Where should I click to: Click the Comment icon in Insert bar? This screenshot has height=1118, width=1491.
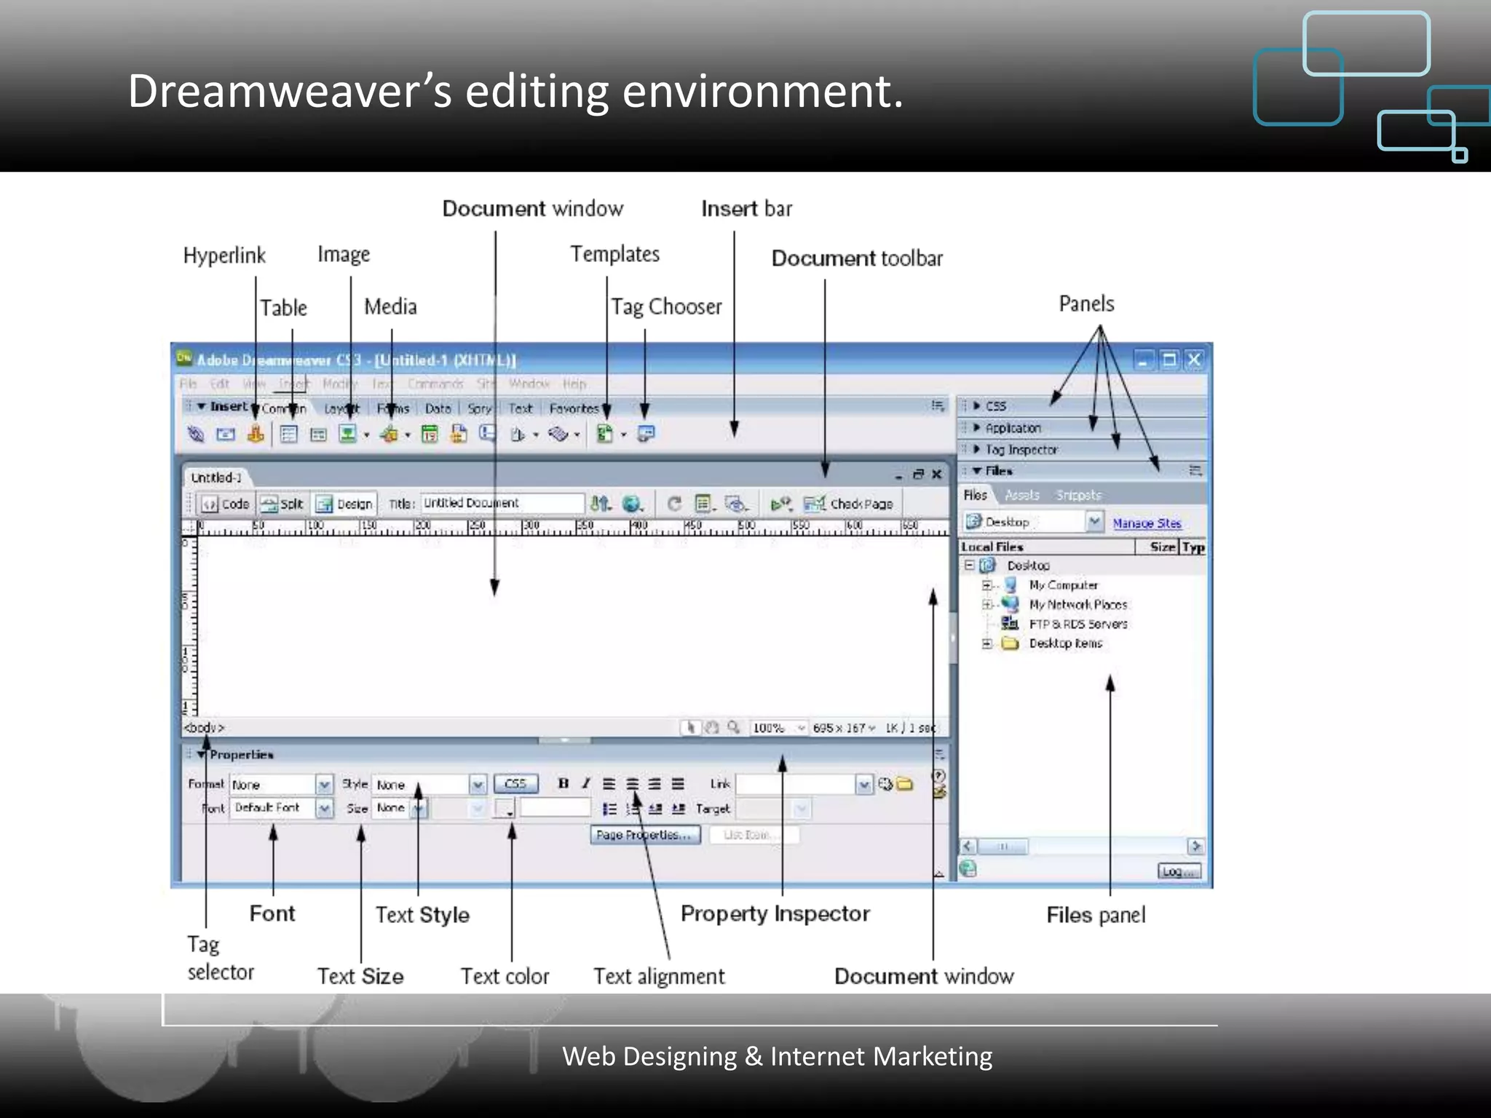coord(488,434)
